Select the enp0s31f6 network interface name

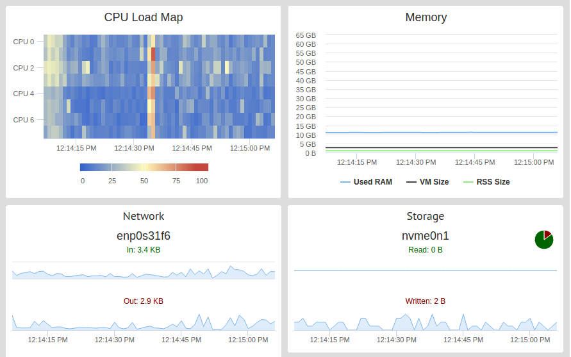pyautogui.click(x=144, y=236)
